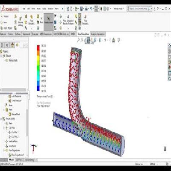Open the File menu
Viewport: 171px width, 171px height.
[24, 9]
